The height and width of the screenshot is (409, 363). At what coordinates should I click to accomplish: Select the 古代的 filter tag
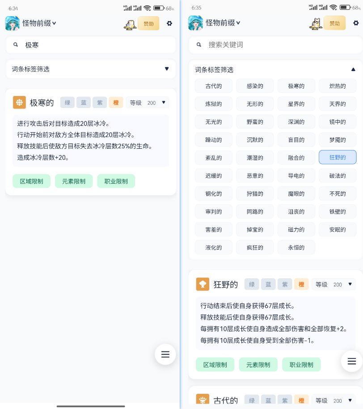tap(214, 86)
